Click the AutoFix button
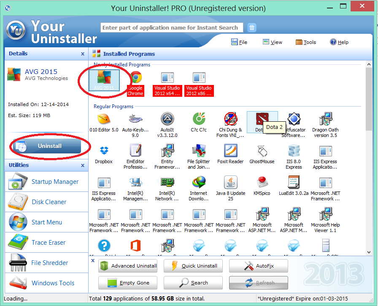This screenshot has height=306, width=378. click(x=259, y=266)
